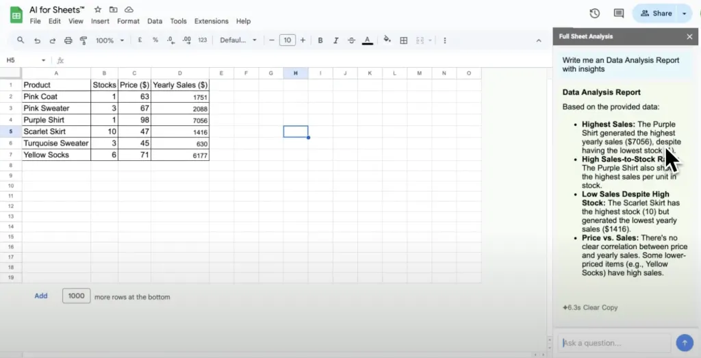This screenshot has height=358, width=701.
Task: Open the Data menu
Action: pyautogui.click(x=155, y=21)
